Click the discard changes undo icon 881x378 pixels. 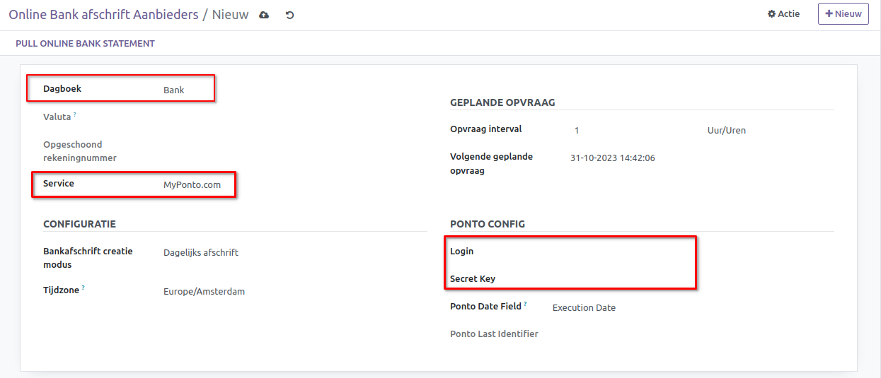coord(289,15)
